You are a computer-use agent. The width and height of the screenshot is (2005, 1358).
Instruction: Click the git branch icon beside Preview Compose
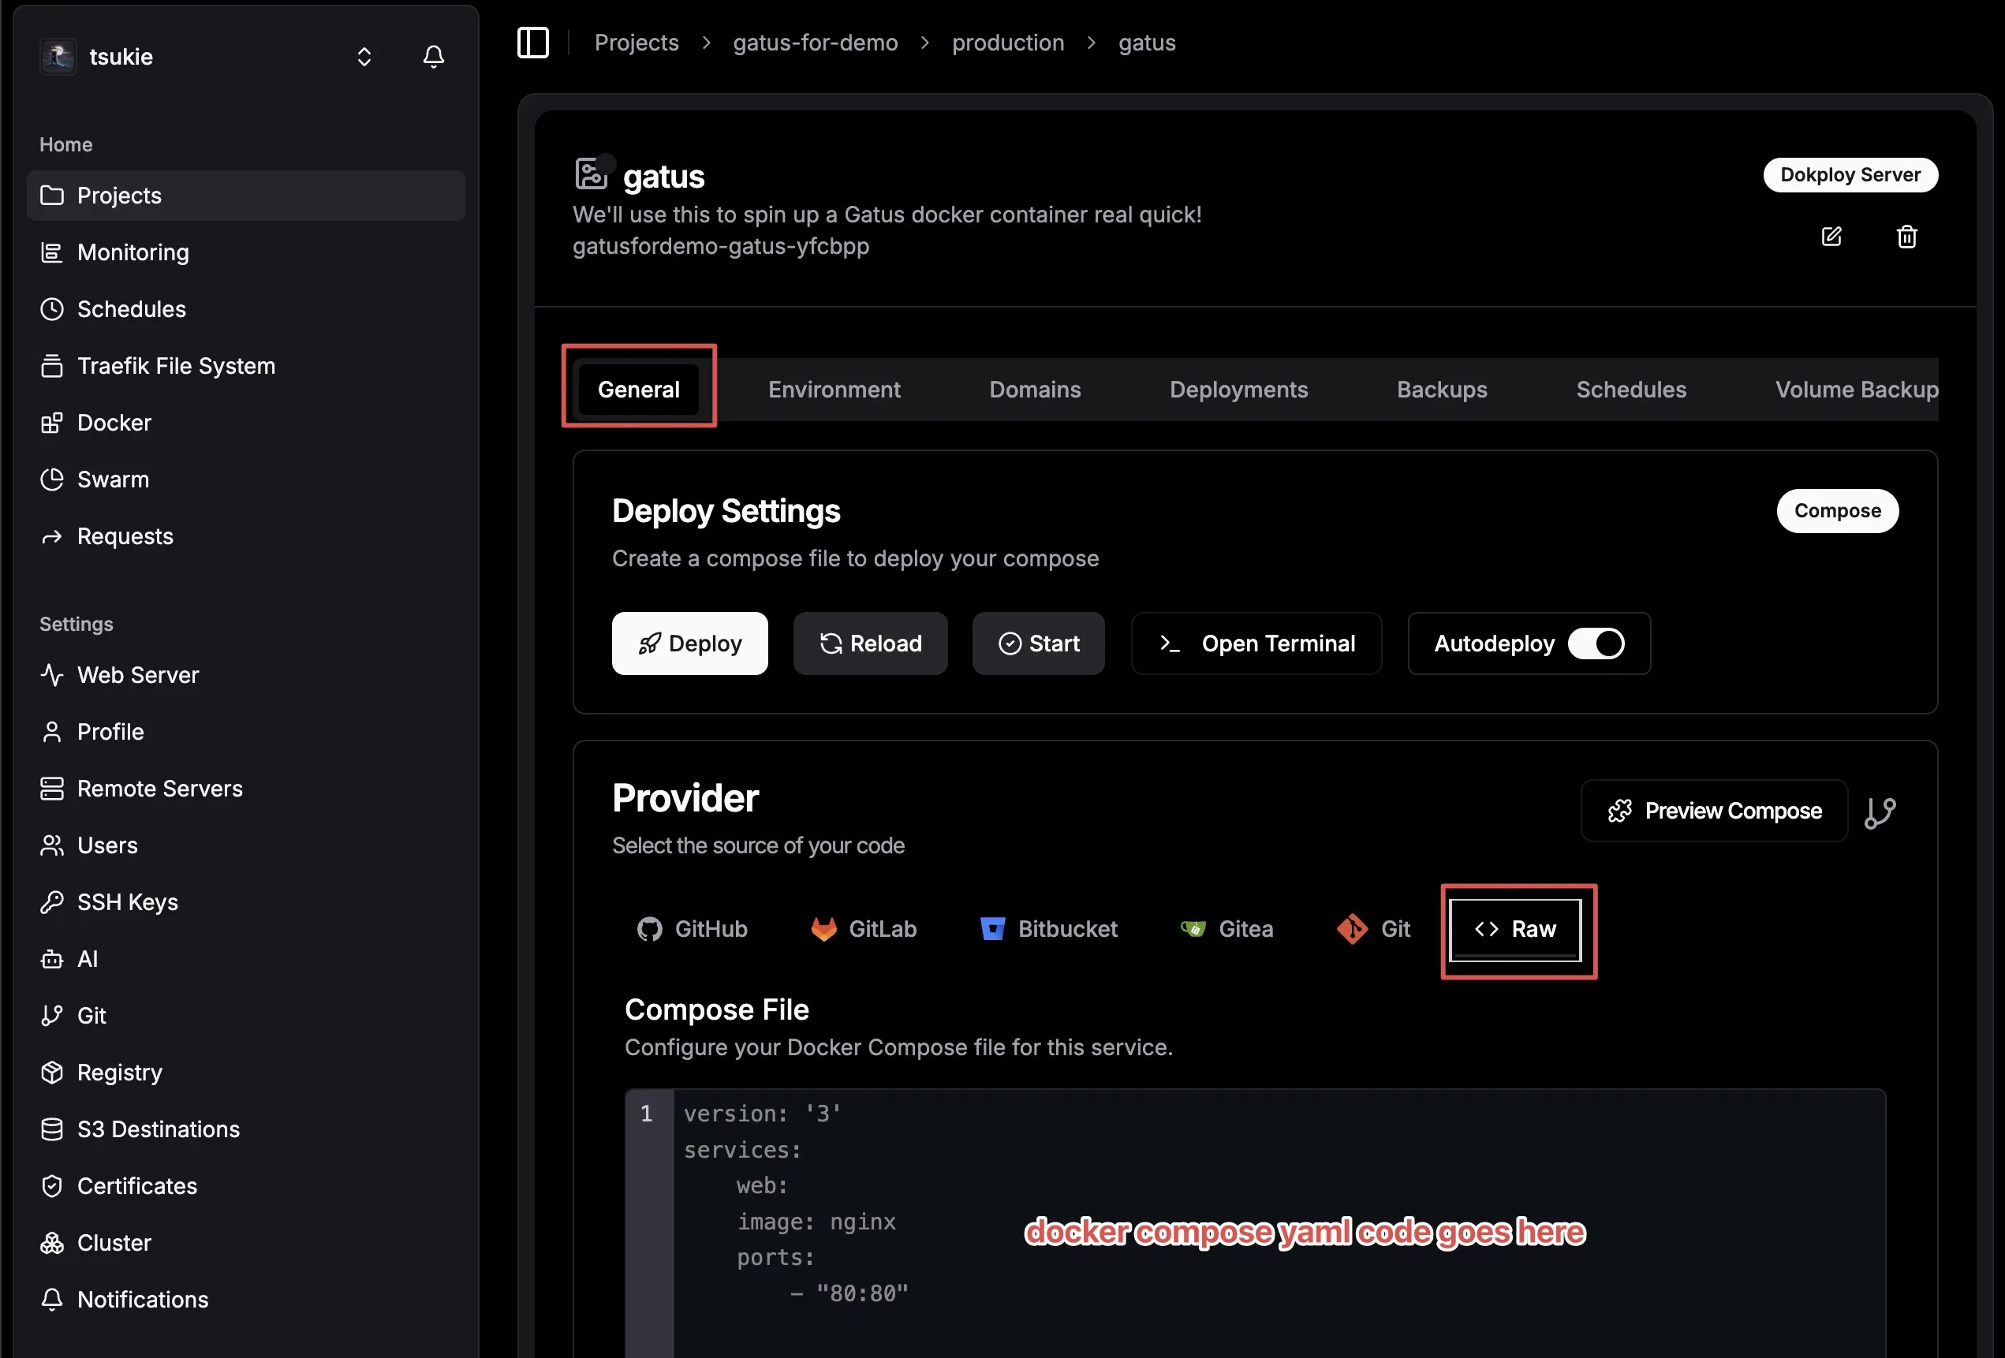point(1879,811)
